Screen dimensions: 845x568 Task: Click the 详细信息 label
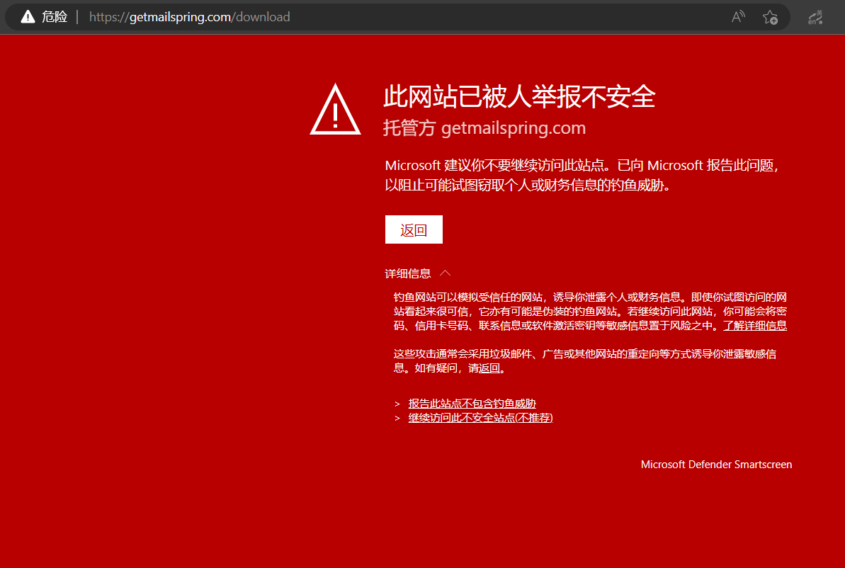tap(408, 274)
